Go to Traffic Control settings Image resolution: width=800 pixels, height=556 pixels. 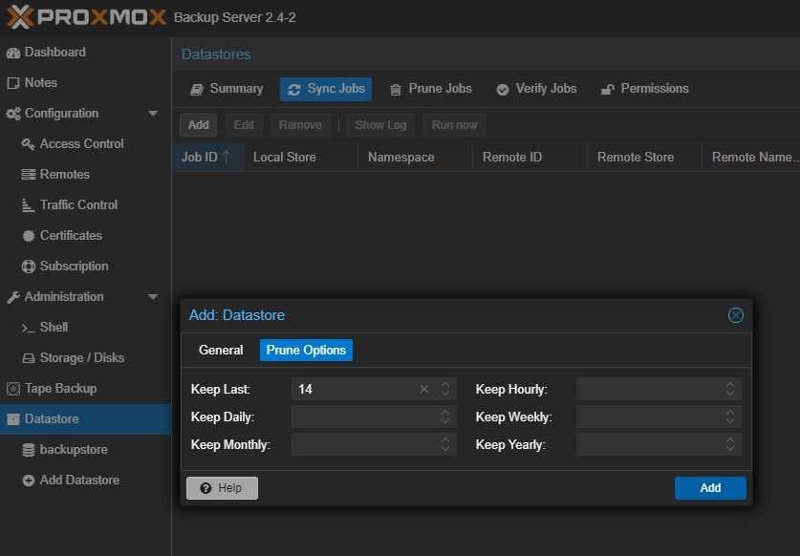click(78, 205)
